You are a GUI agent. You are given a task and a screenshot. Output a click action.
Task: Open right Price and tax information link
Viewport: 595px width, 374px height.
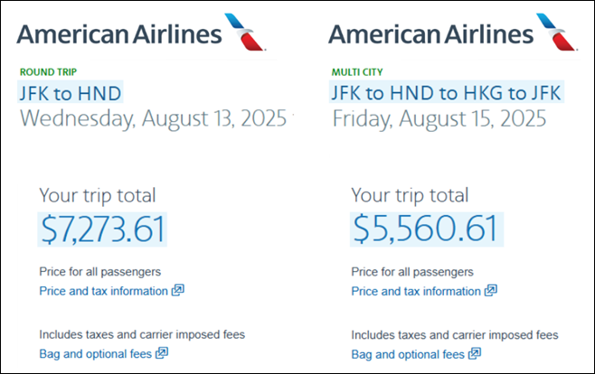[416, 291]
